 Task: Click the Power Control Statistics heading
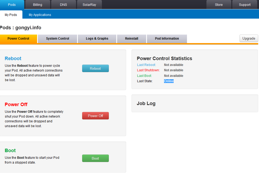[x=164, y=59]
